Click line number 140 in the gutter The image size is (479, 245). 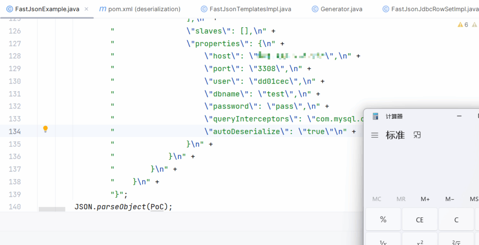click(15, 207)
